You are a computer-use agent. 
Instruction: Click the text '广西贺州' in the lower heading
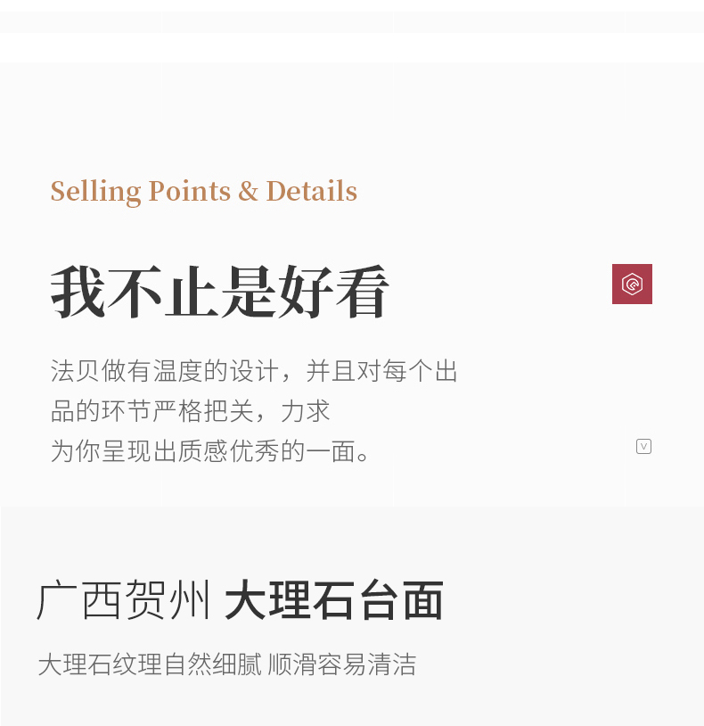pyautogui.click(x=123, y=600)
